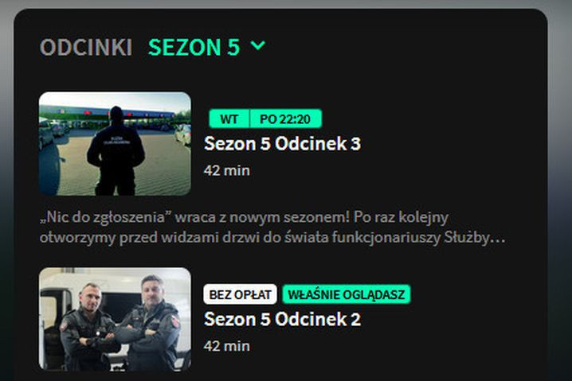Click the quoted "Nic do zgłoszenia" text
572x381 pixels.
click(x=105, y=217)
